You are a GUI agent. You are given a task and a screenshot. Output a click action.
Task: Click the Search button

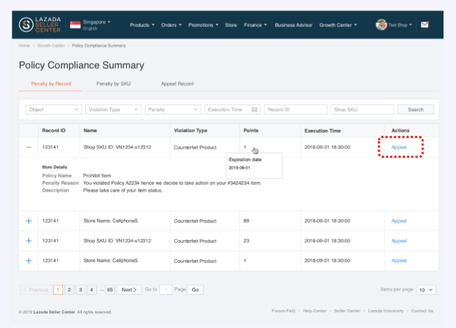click(416, 110)
